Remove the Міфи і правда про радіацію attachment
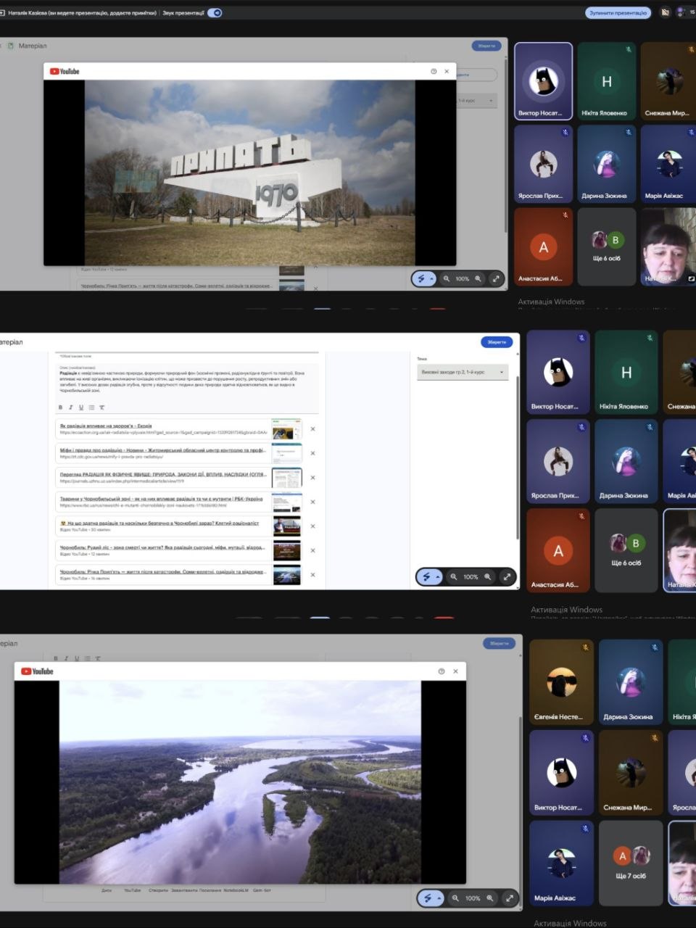696x928 pixels. click(x=313, y=453)
